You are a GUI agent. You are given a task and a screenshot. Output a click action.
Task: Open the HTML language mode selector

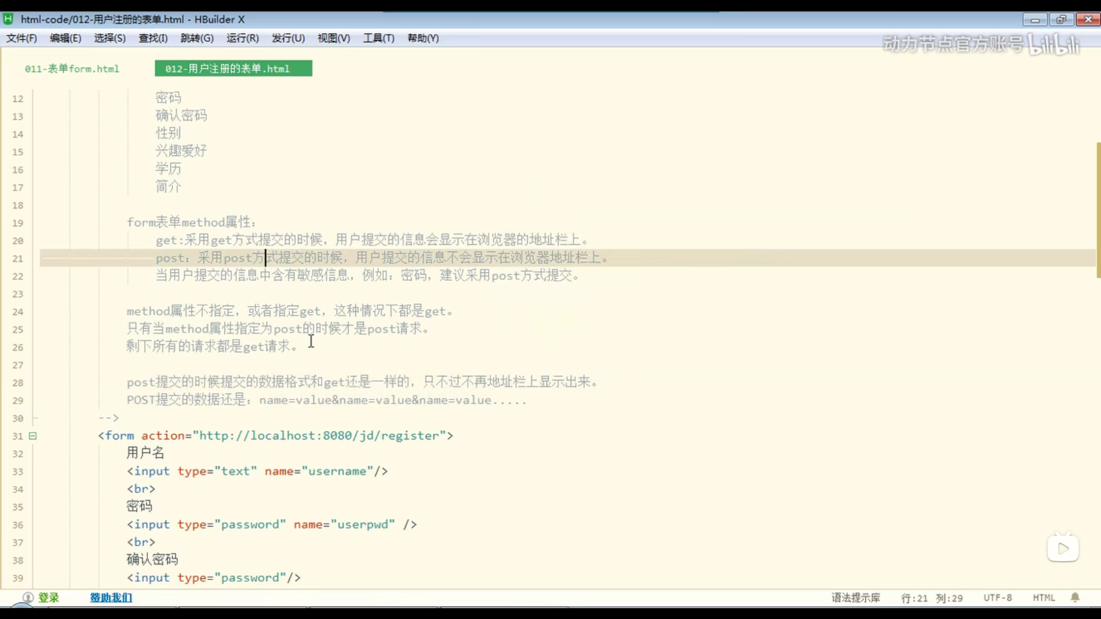[x=1044, y=598]
